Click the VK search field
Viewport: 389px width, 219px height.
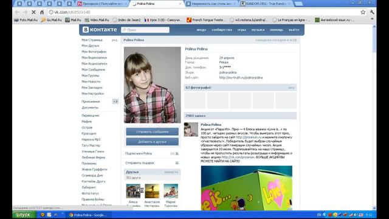(145, 30)
